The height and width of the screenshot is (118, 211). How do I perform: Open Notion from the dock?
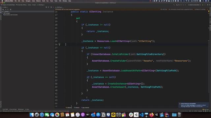coord(103,115)
